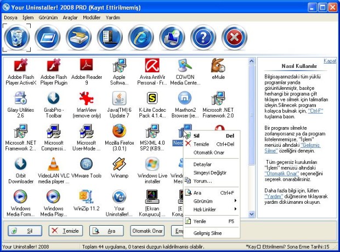Screen dimensions: 340x252
Task: Choose Yenile F5 in context menu
Action: (x=212, y=221)
